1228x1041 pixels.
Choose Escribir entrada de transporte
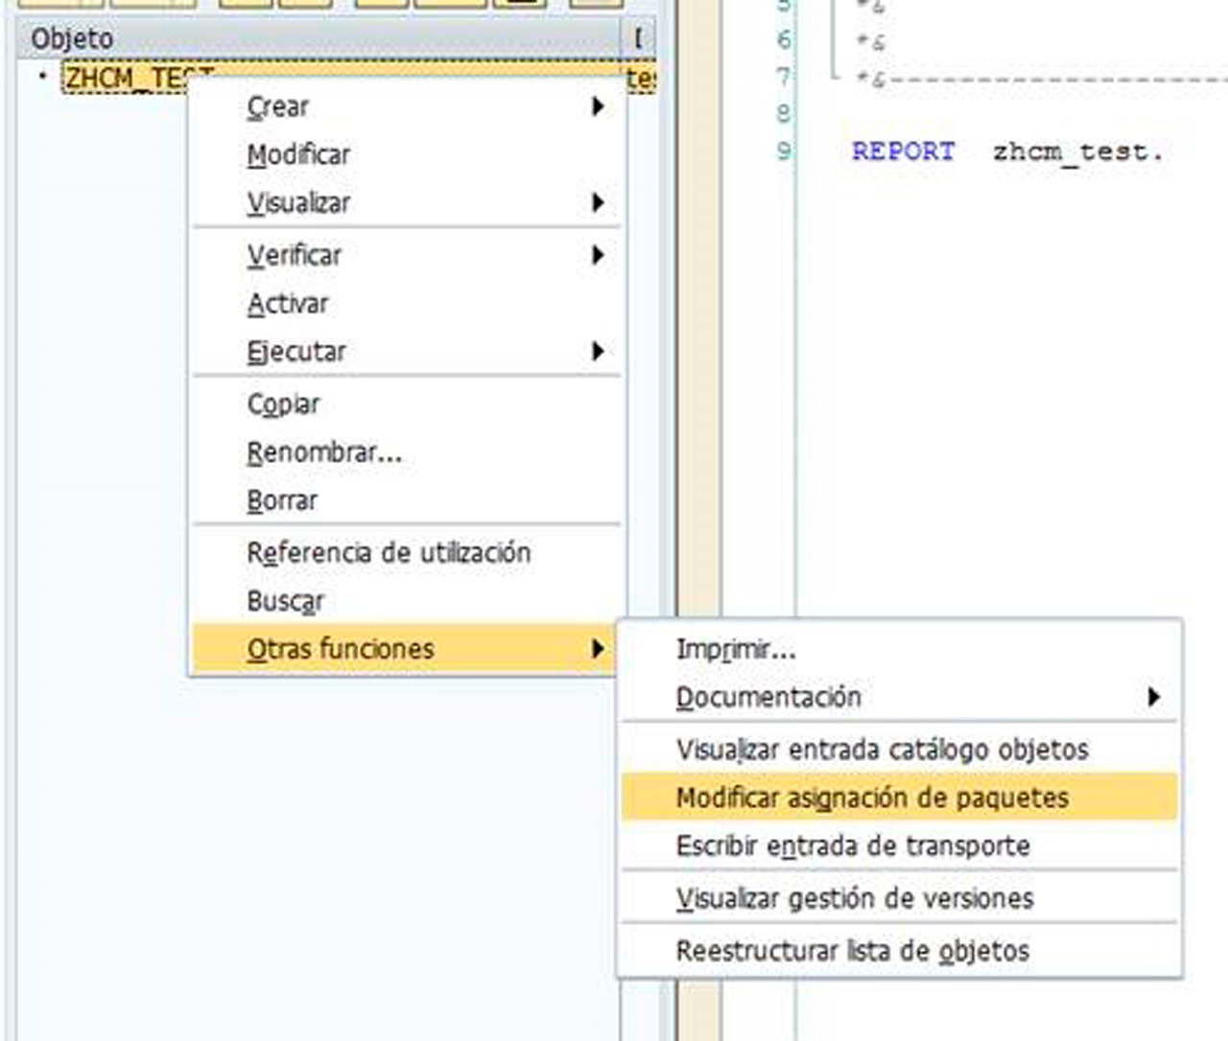point(853,845)
